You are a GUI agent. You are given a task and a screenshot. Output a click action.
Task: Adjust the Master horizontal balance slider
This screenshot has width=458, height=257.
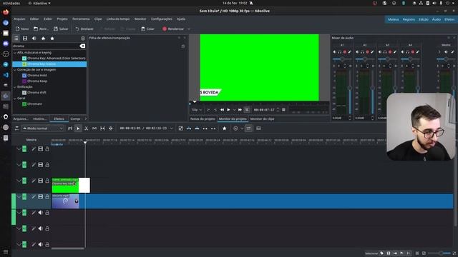pyautogui.click(x=446, y=59)
